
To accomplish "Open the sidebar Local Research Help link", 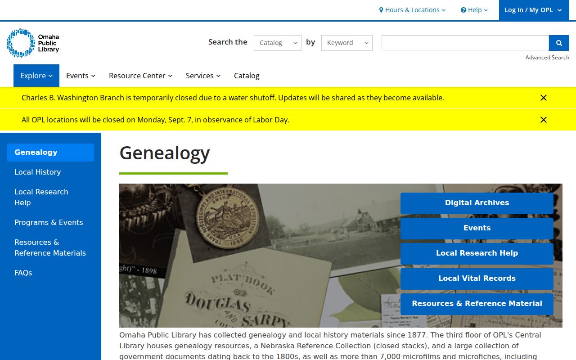I will (50, 197).
